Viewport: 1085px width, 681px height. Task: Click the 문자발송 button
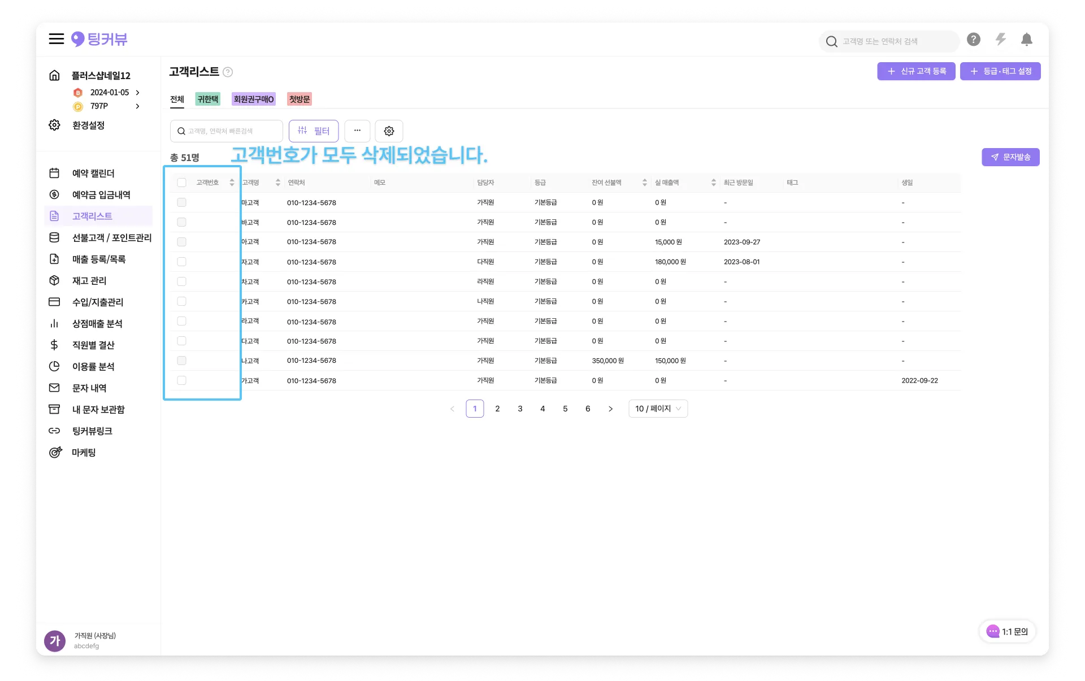point(1010,157)
